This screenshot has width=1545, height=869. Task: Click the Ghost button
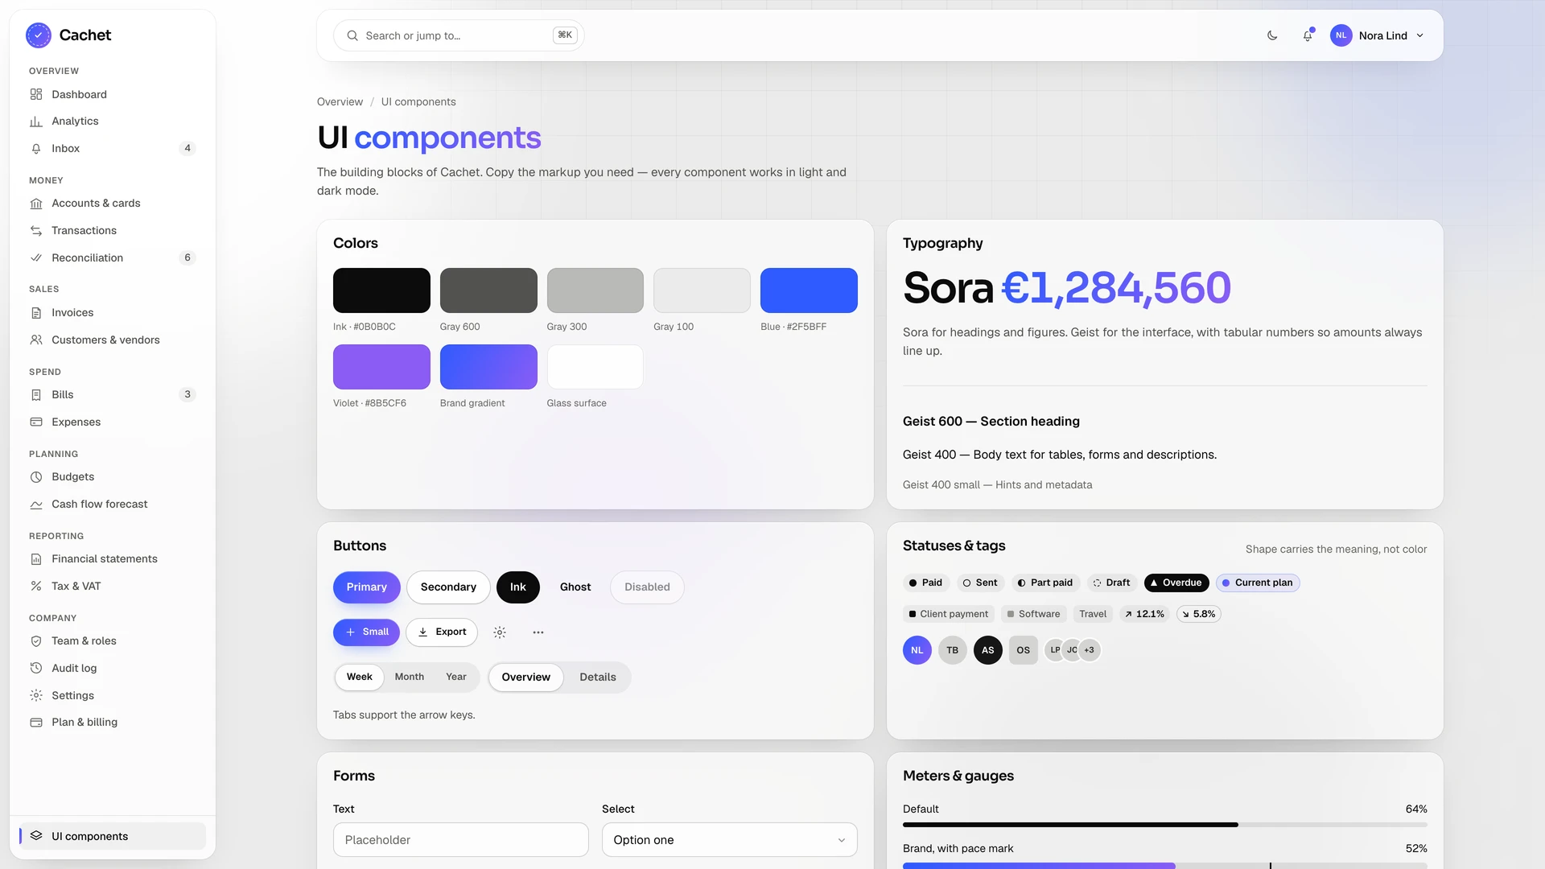pos(575,587)
